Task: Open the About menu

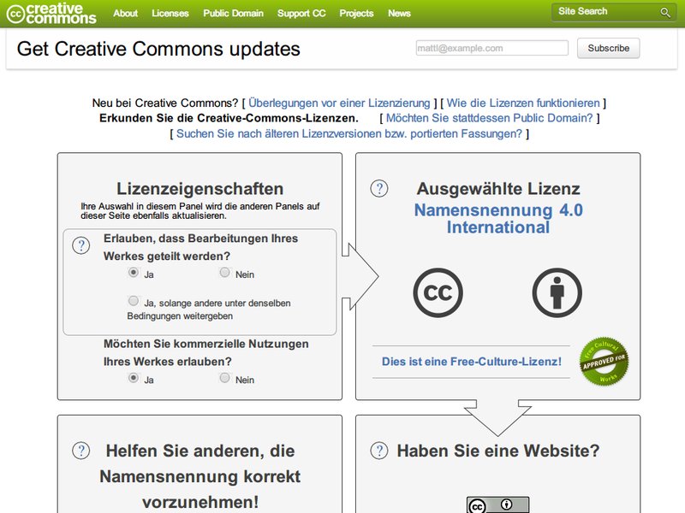Action: click(x=125, y=13)
